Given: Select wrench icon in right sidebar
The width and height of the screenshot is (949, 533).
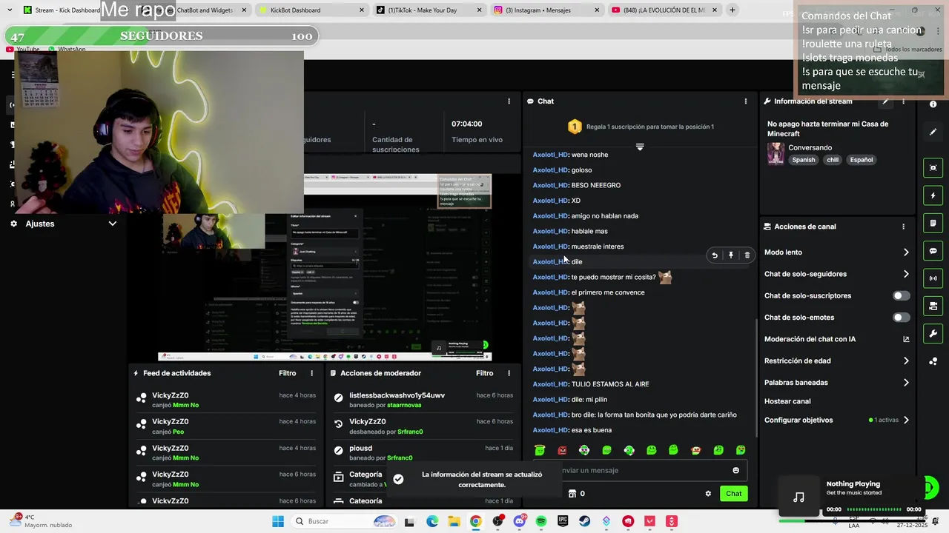Looking at the screenshot, I should pyautogui.click(x=933, y=333).
